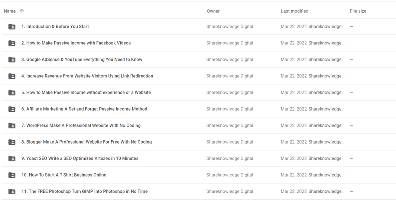
Task: Click Mar 22, 2022 date in Introduction row
Action: (293, 27)
